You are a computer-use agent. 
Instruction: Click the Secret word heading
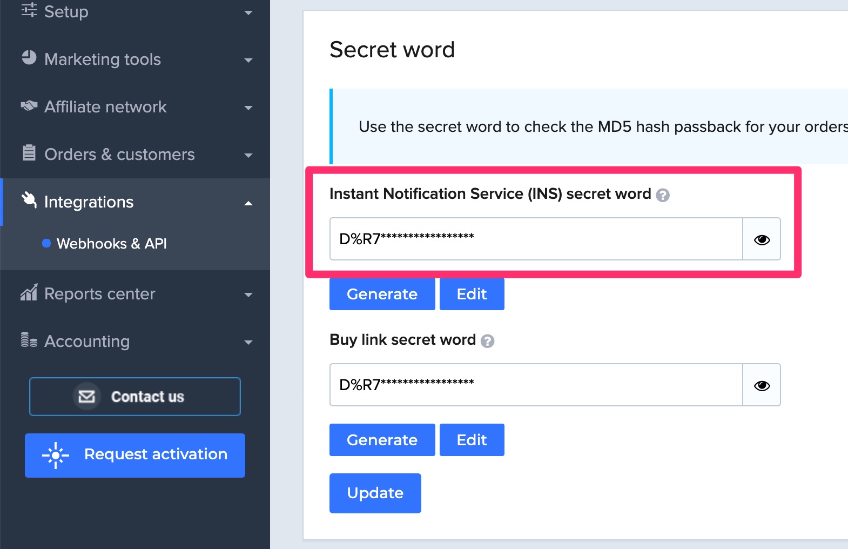[392, 50]
